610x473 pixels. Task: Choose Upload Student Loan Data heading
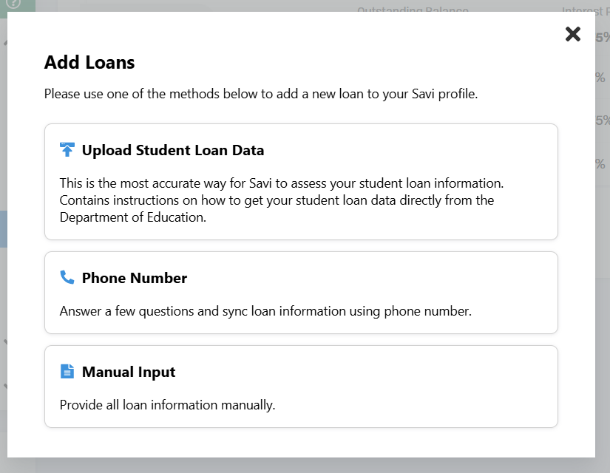pyautogui.click(x=173, y=151)
